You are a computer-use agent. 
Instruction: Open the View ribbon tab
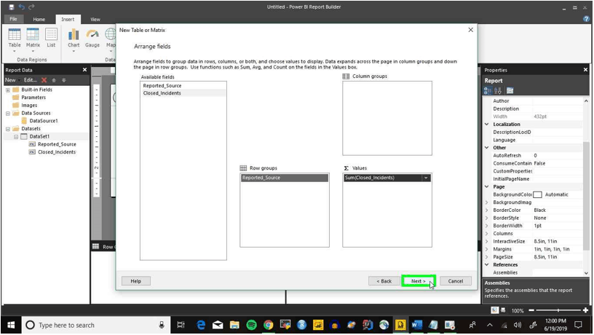[x=95, y=20]
